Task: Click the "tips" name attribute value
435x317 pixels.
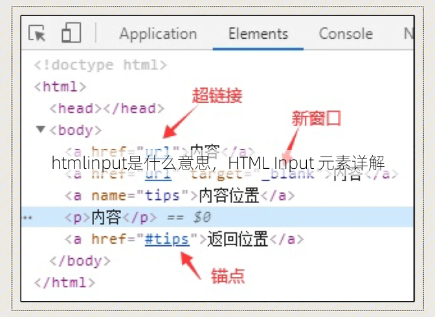Action: click(x=162, y=196)
